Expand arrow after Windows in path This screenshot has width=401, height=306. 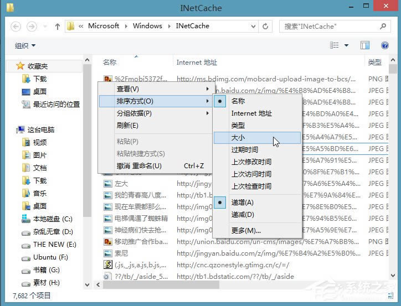click(x=169, y=26)
